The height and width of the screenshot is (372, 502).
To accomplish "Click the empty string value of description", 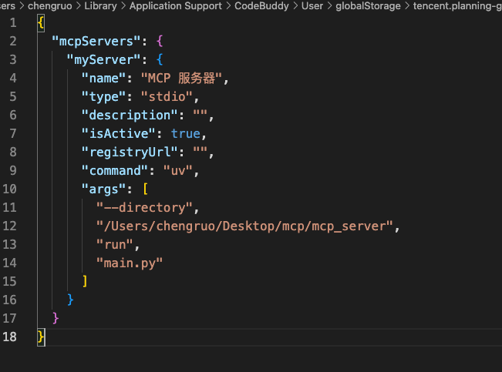I will point(200,112).
